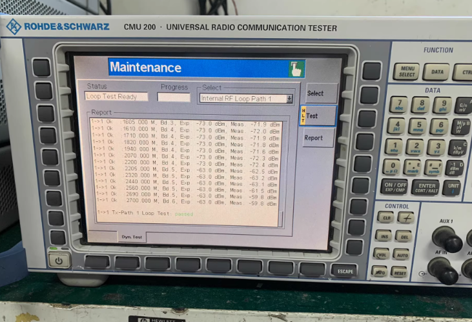
Task: Select the blank tab left of Dyn. Test
Action: tap(102, 237)
